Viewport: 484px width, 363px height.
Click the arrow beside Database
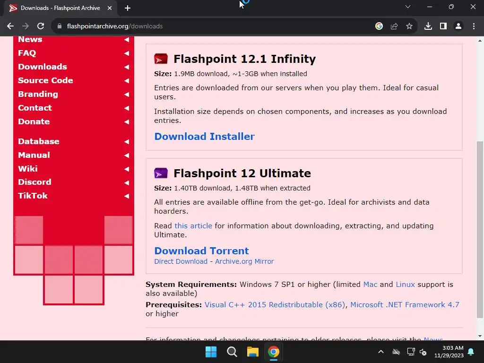point(127,142)
